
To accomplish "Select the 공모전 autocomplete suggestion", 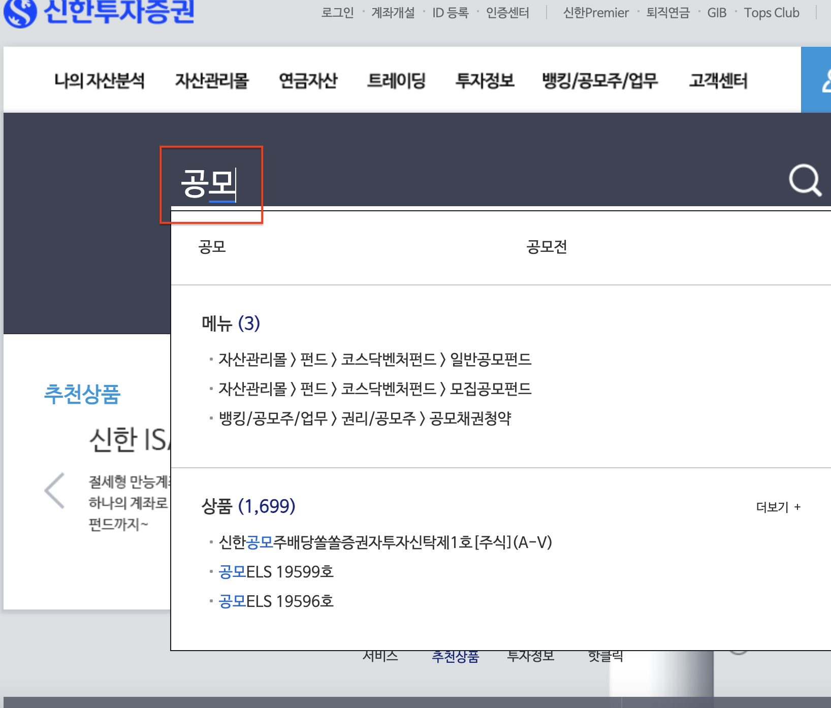I will click(547, 247).
